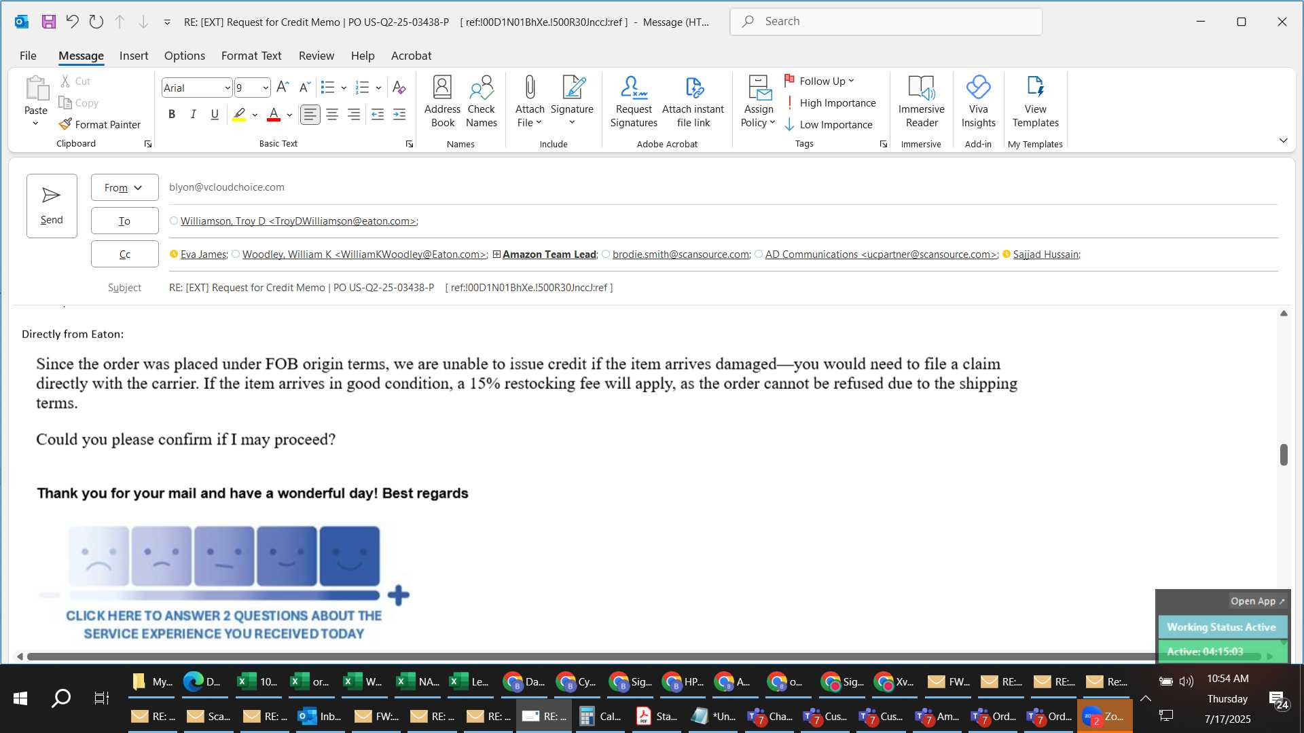
Task: Center align the text
Action: click(332, 115)
